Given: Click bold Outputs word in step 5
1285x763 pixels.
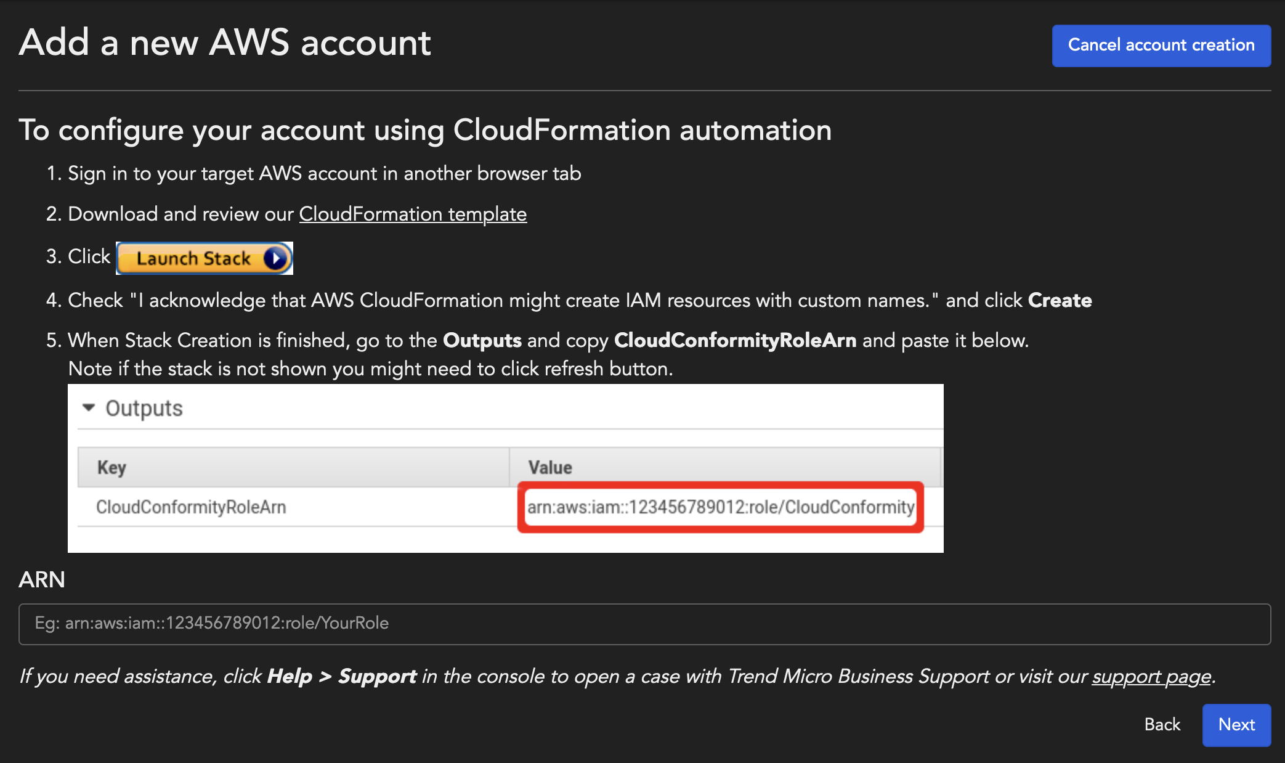Looking at the screenshot, I should (482, 340).
